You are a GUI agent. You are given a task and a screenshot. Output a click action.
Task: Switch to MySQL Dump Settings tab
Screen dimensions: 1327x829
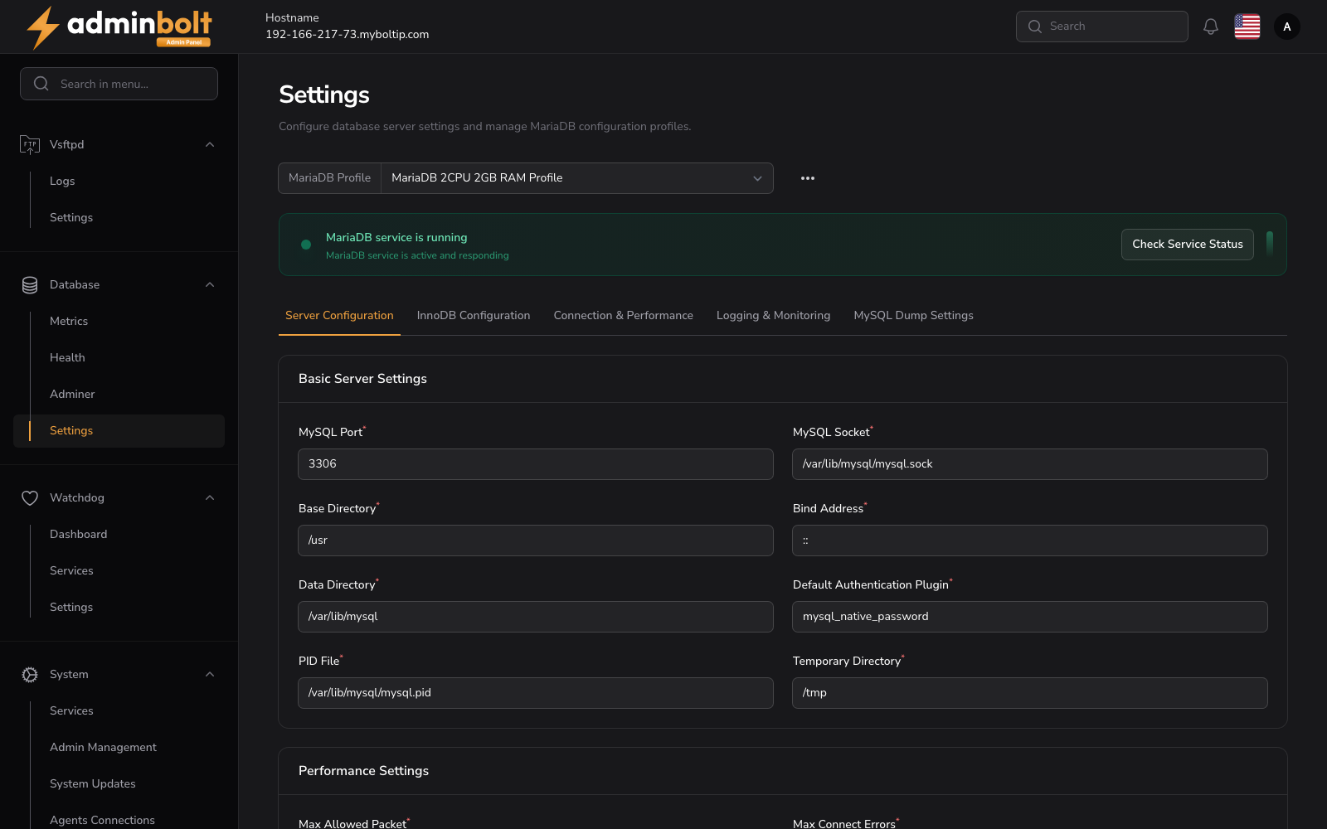913,315
